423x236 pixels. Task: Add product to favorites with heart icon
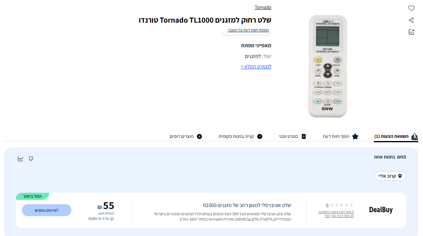pyautogui.click(x=411, y=8)
